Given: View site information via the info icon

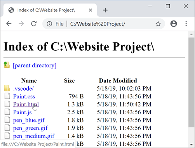Looking at the screenshot, I should [x=49, y=24].
